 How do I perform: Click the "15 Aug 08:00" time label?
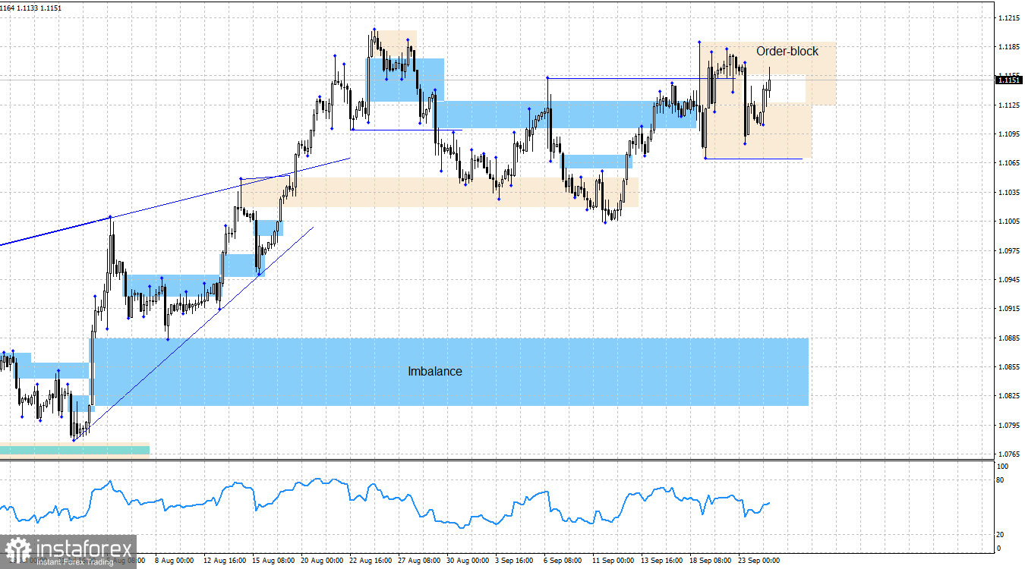pyautogui.click(x=273, y=561)
